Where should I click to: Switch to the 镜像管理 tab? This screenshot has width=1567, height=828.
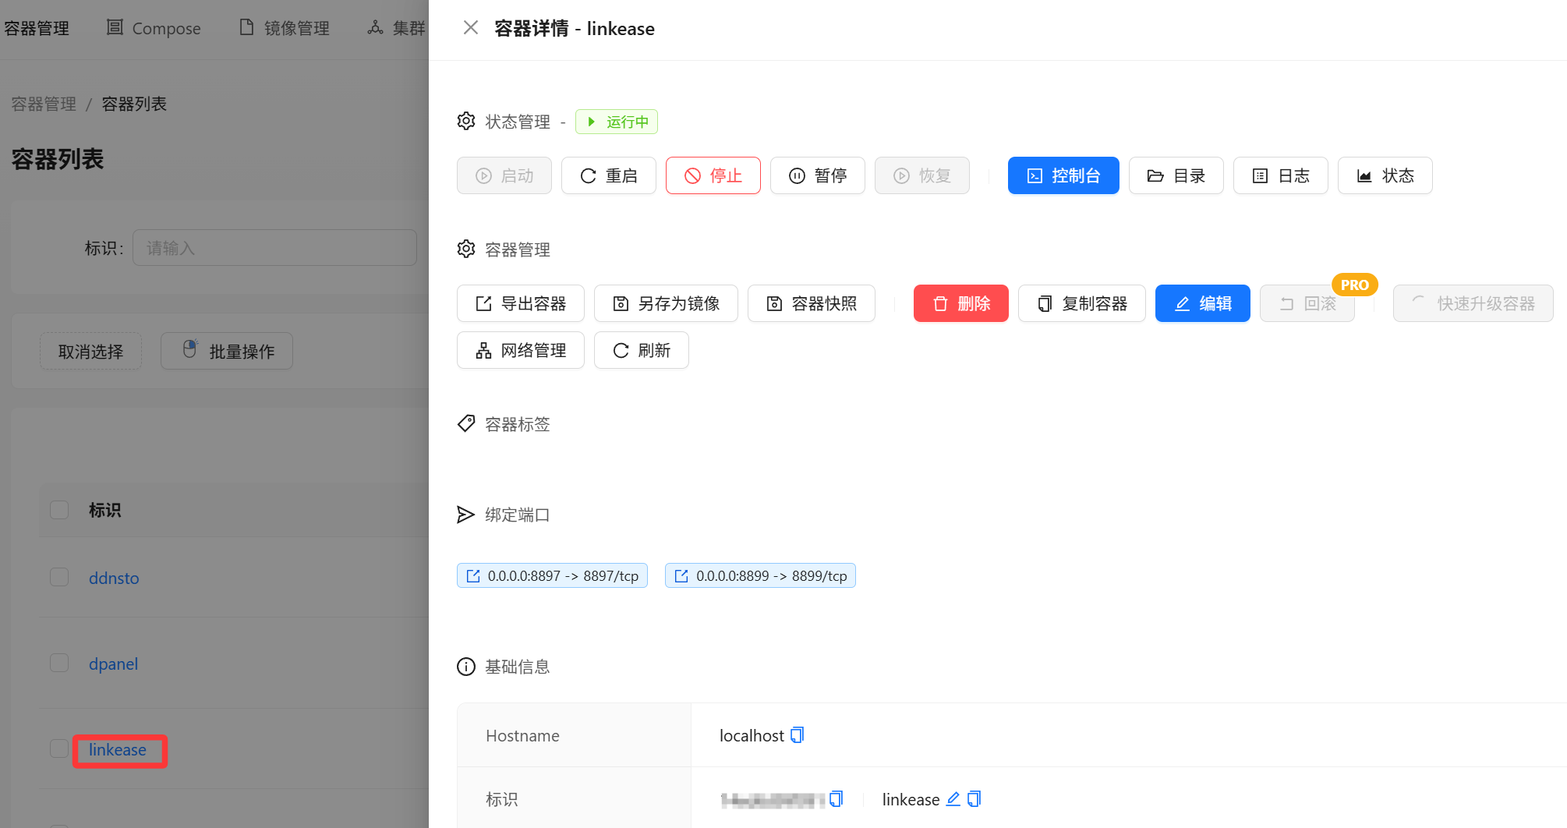coord(285,28)
